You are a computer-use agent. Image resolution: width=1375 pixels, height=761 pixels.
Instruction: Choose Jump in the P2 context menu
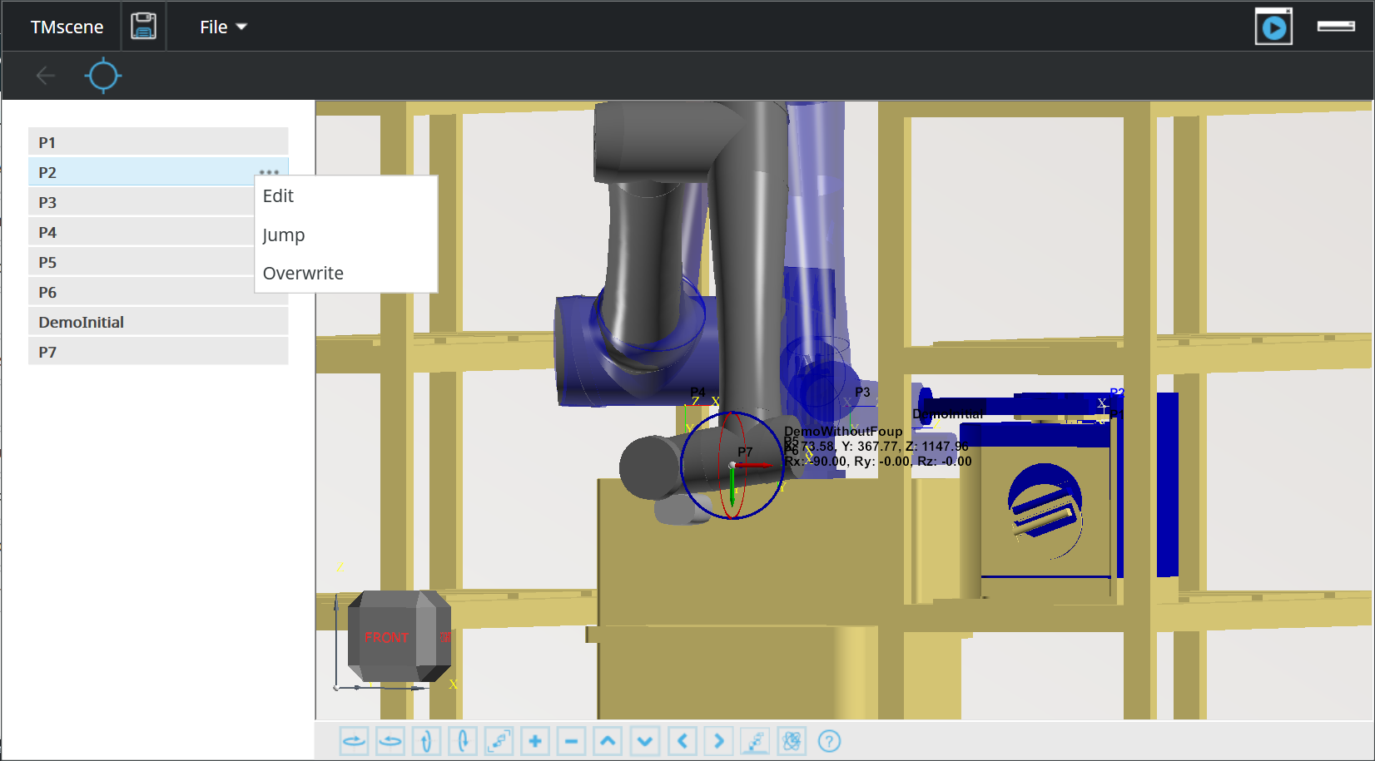tap(284, 235)
